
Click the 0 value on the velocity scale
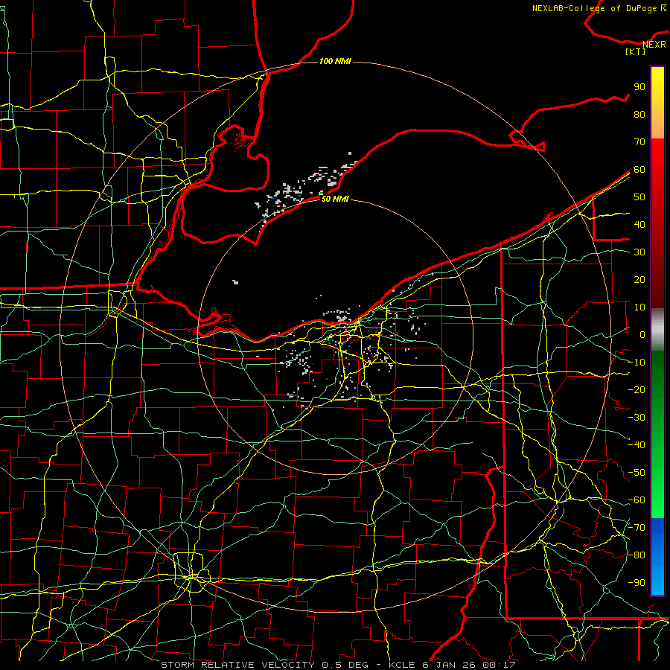[642, 334]
